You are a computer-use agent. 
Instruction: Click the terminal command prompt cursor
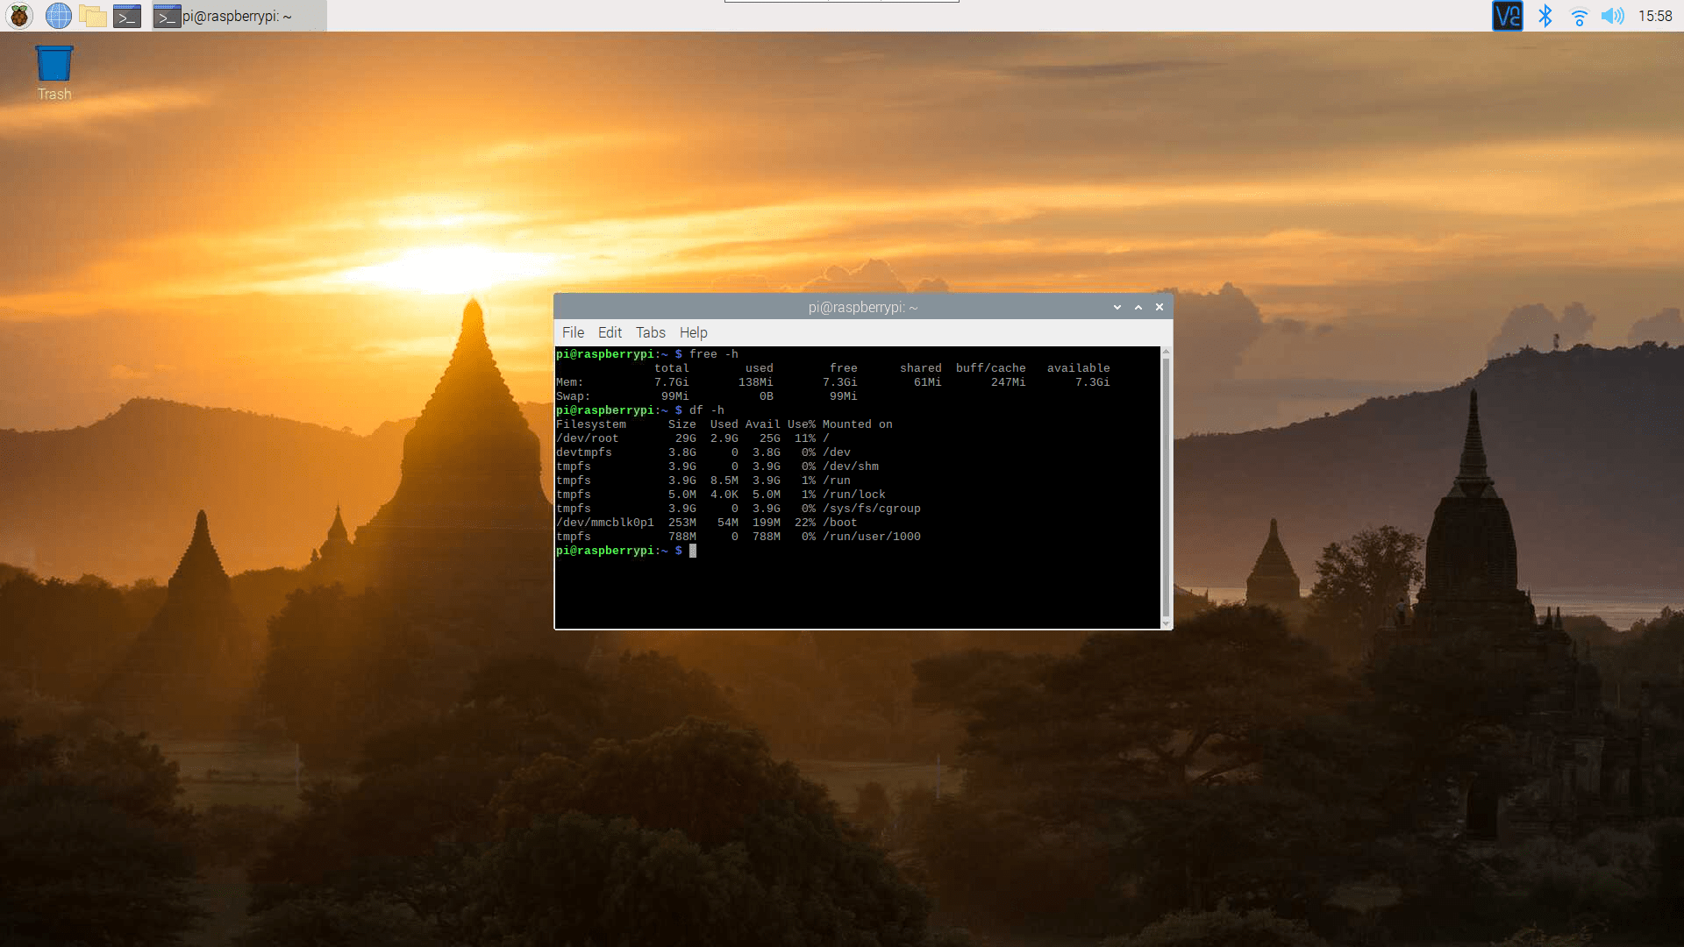(x=694, y=551)
